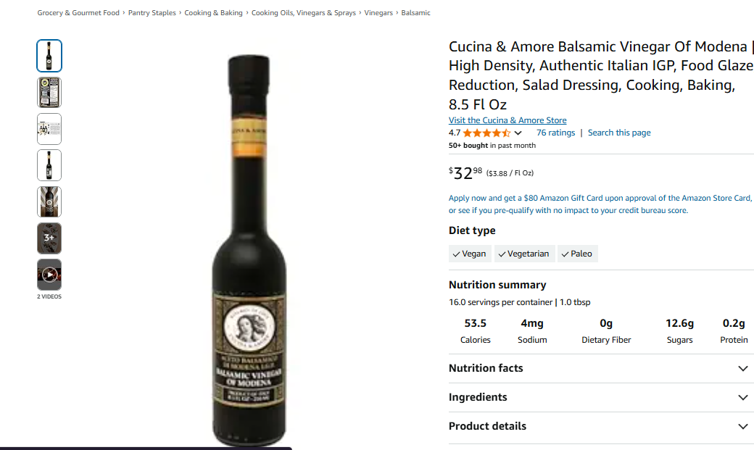The width and height of the screenshot is (754, 450).
Task: Open the 76 ratings link
Action: coord(555,133)
